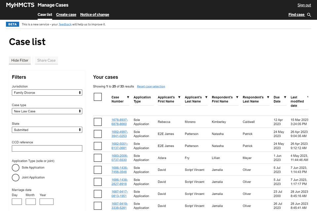Sort by Applicant's First Name arrow
This screenshot has width=317, height=211.
coord(179,97)
